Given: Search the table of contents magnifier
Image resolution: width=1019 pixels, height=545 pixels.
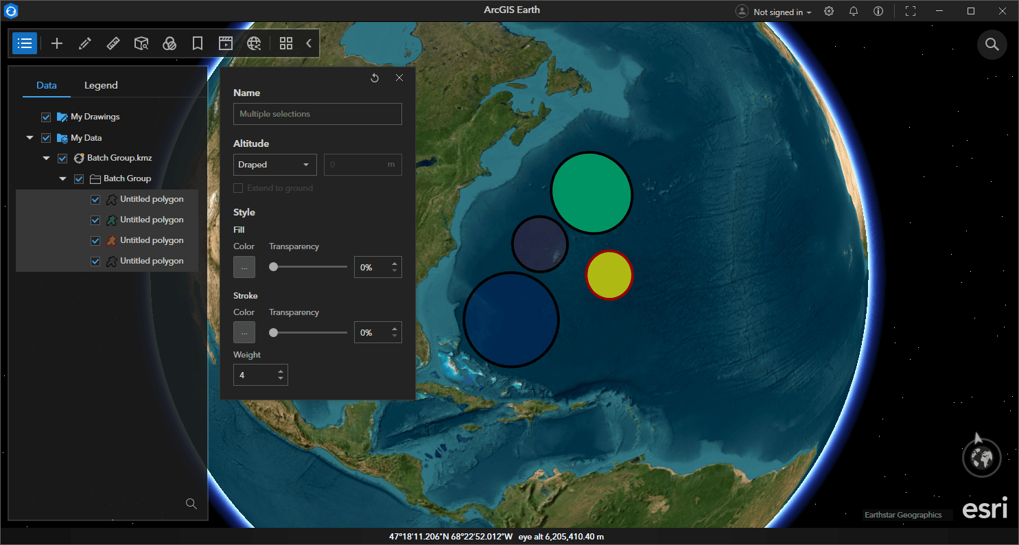Looking at the screenshot, I should pos(191,504).
